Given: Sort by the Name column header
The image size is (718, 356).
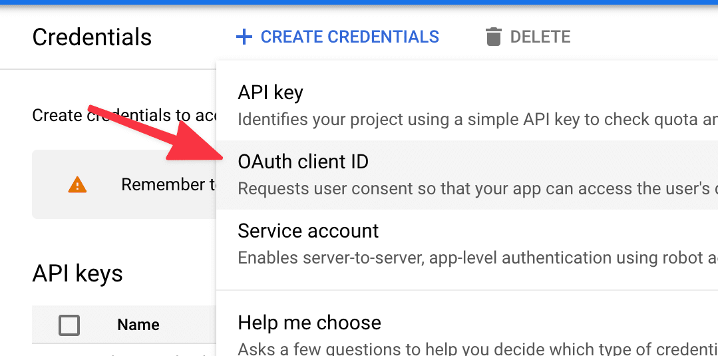Looking at the screenshot, I should click(x=138, y=325).
